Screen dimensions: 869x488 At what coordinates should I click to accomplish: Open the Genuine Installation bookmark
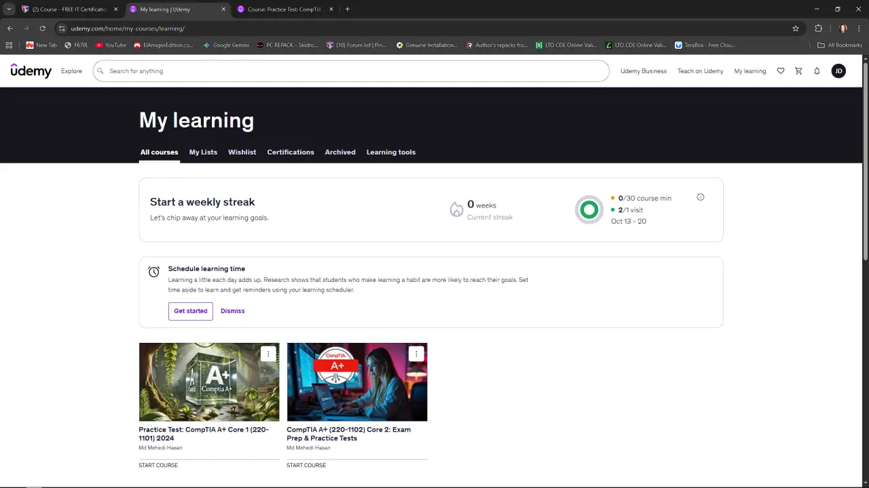pyautogui.click(x=427, y=45)
